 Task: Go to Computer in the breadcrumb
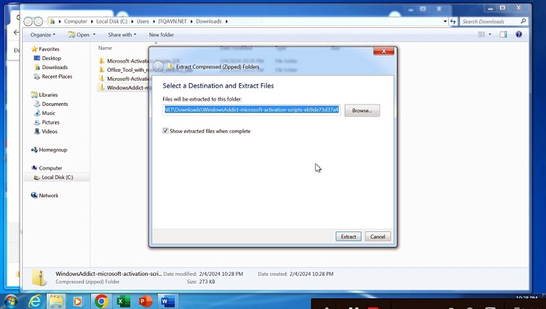[x=76, y=21]
